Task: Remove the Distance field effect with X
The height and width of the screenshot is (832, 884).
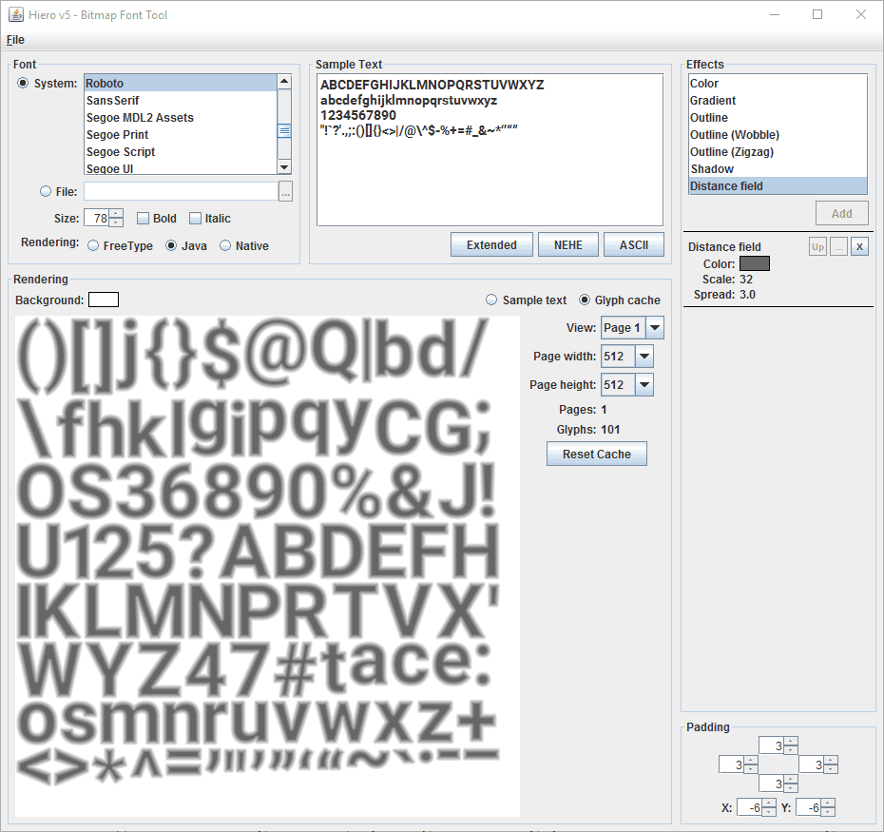Action: click(x=859, y=247)
